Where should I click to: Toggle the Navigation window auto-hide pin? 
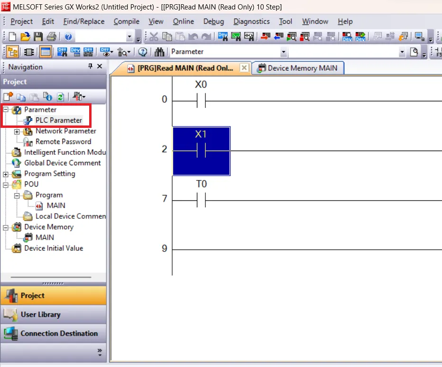coord(91,67)
